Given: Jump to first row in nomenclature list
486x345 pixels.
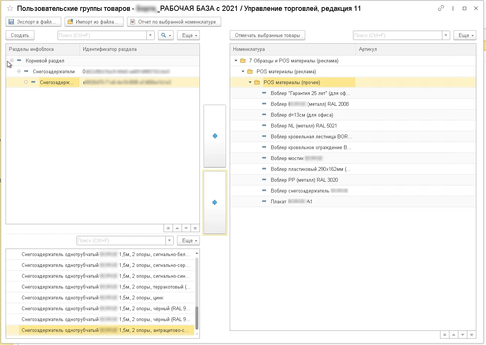Looking at the screenshot, I should click(x=445, y=335).
